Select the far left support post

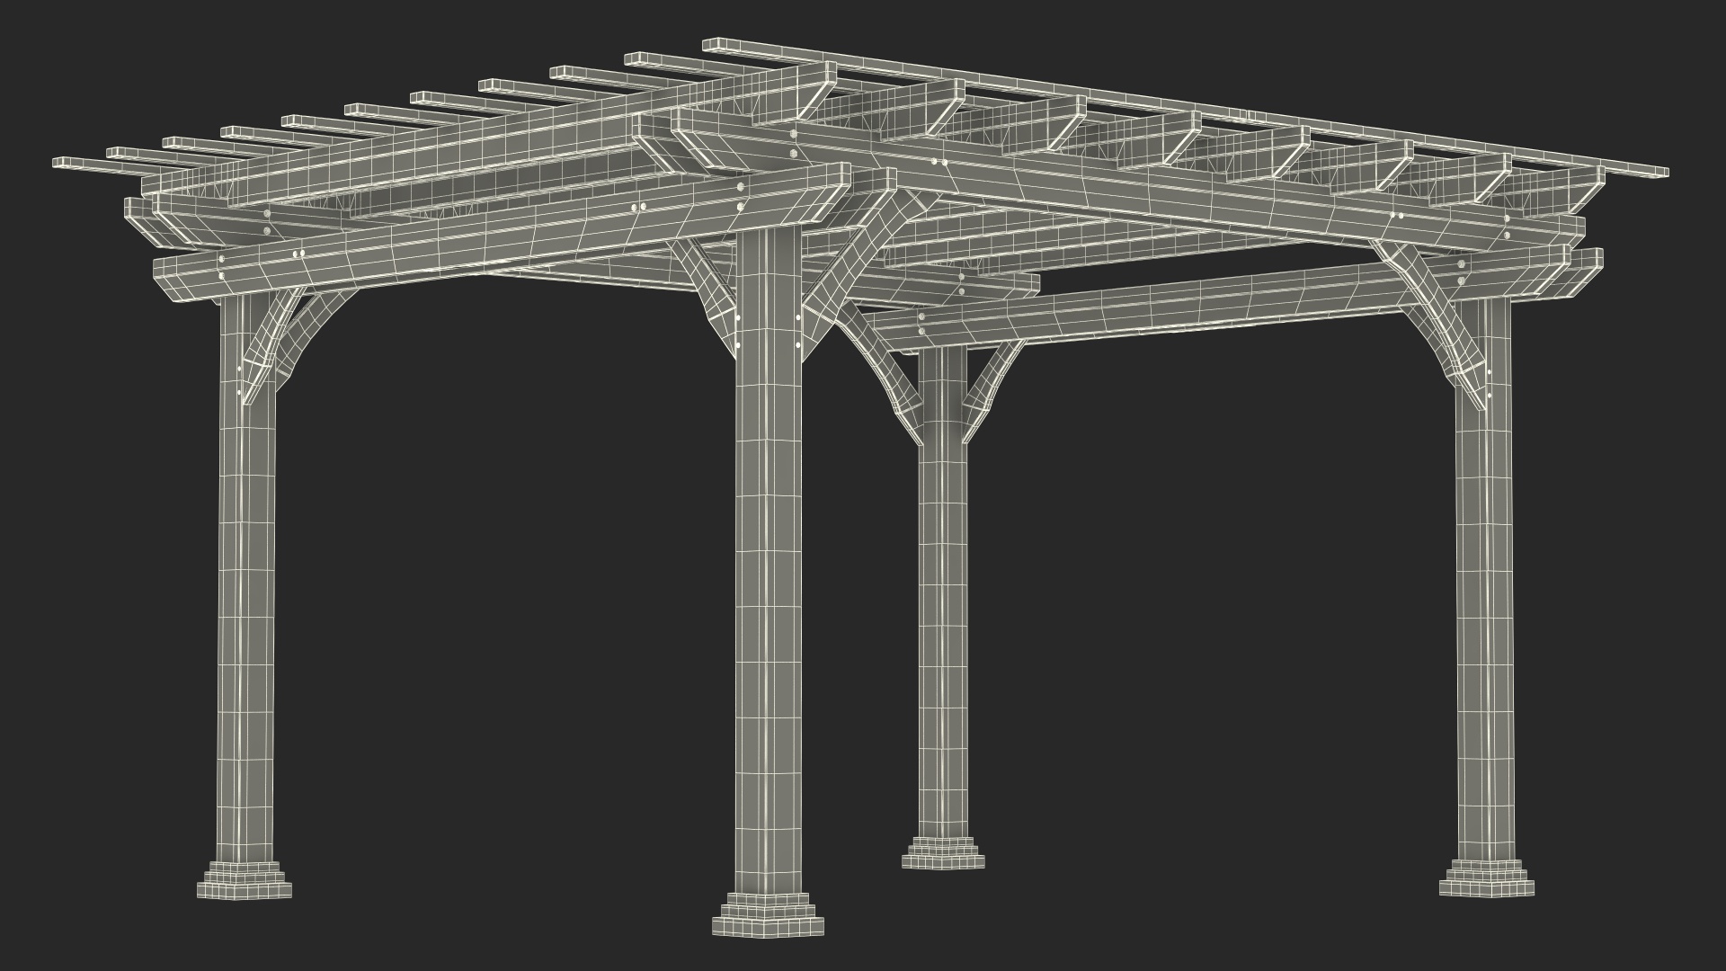(x=245, y=584)
